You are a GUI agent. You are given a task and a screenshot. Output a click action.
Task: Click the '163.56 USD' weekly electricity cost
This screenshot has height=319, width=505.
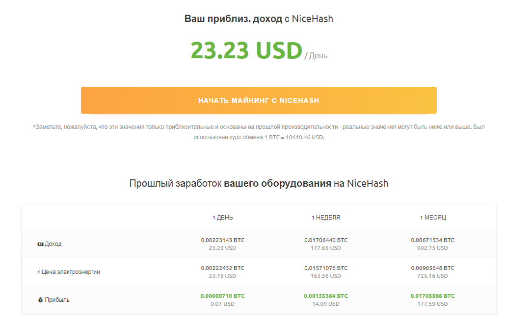pyautogui.click(x=325, y=276)
